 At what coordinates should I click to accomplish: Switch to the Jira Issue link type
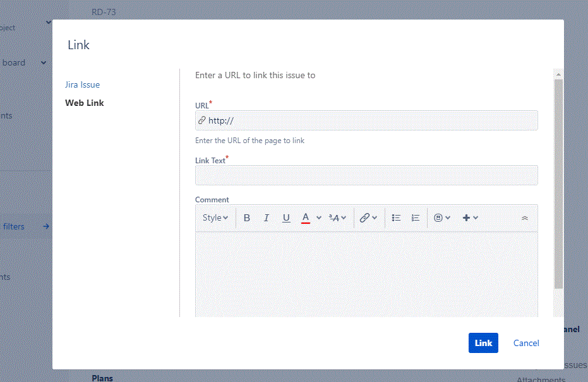click(x=82, y=84)
